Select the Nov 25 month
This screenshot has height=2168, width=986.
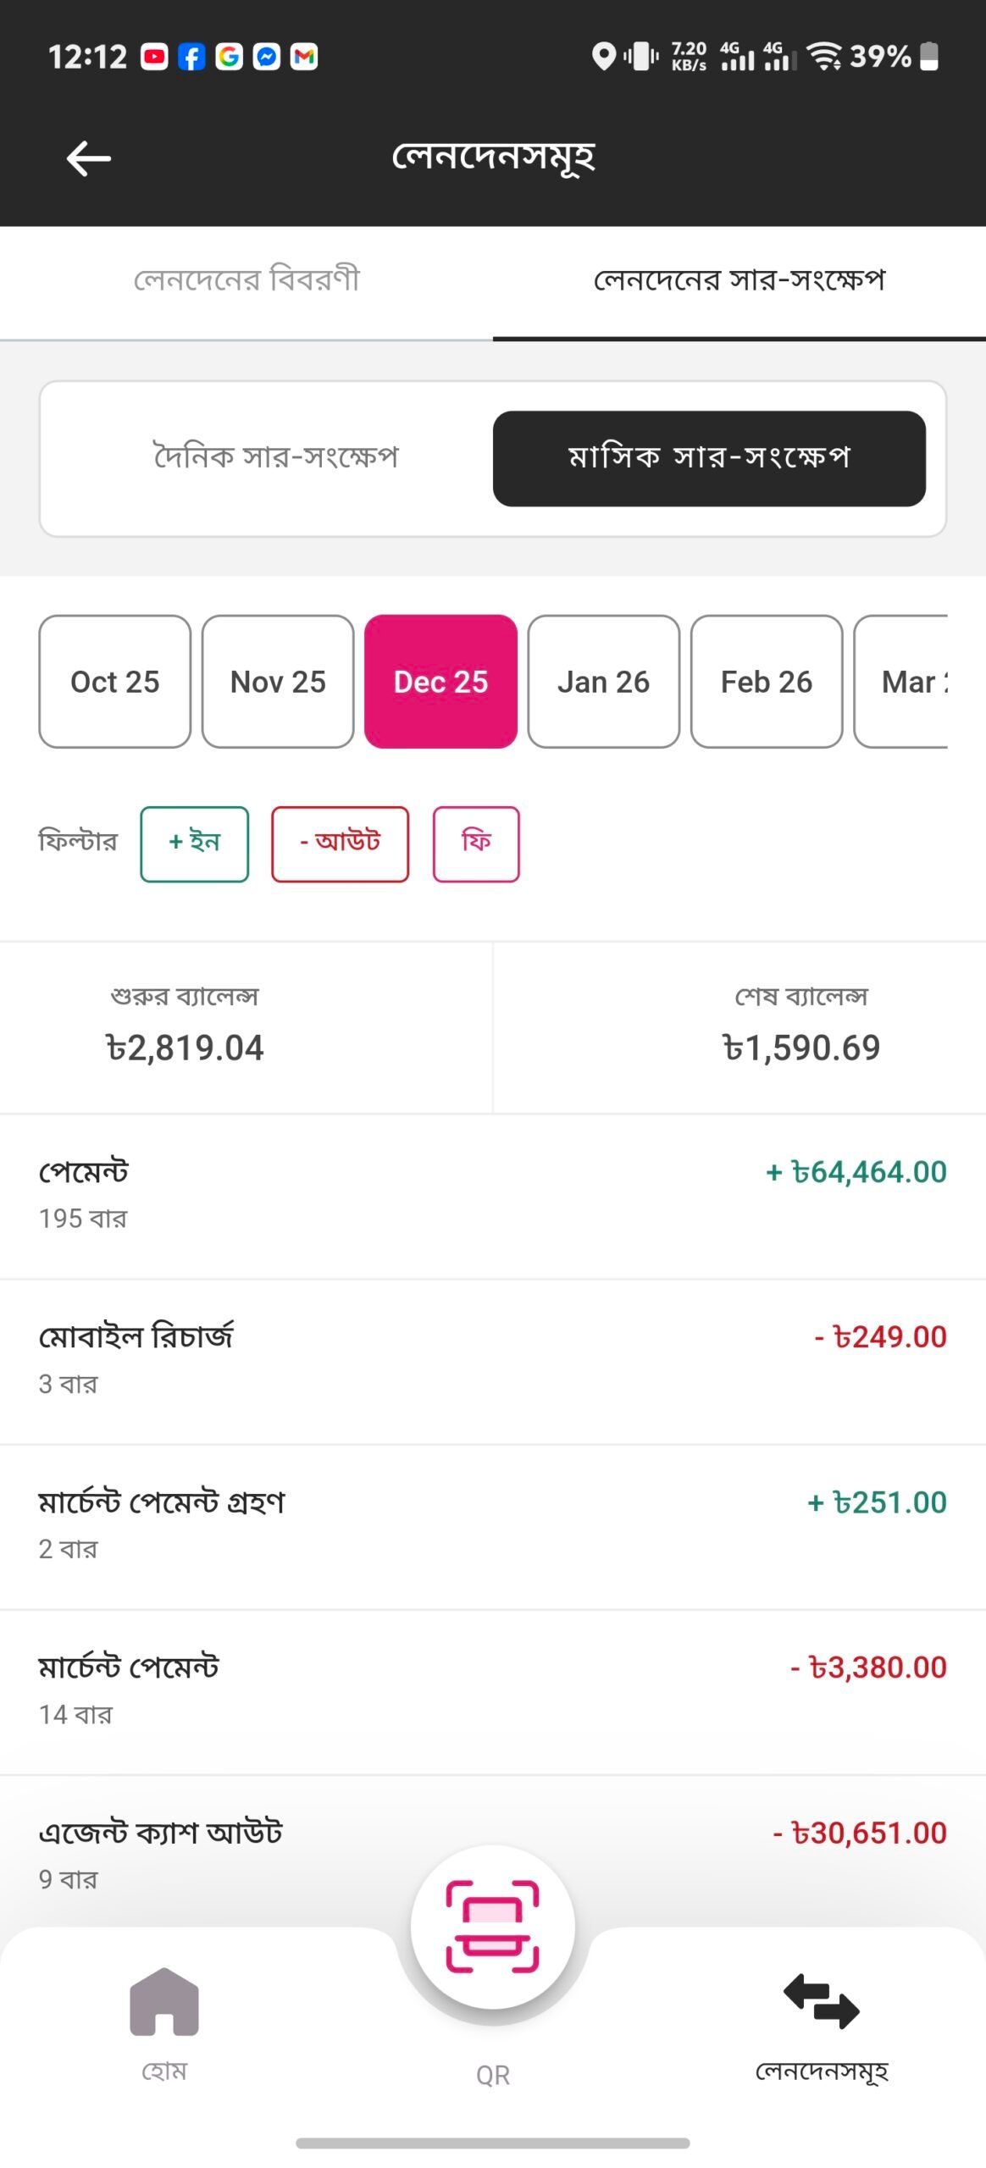278,682
